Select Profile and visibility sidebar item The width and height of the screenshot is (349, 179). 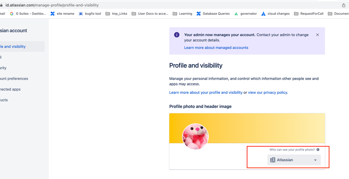[22, 47]
